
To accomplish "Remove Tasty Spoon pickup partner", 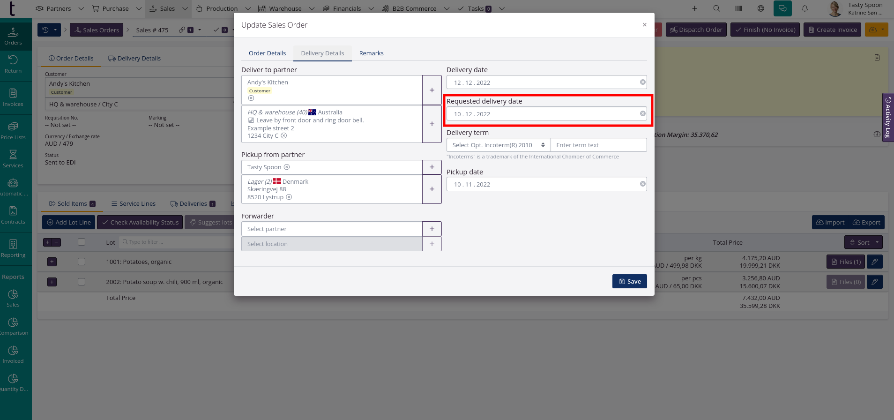I will tap(287, 167).
